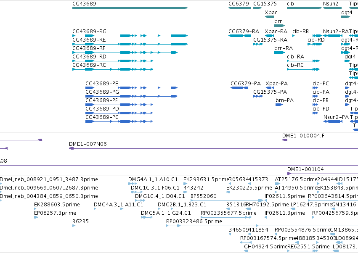Click the GH04924.5prime EST label

pyautogui.click(x=265, y=247)
